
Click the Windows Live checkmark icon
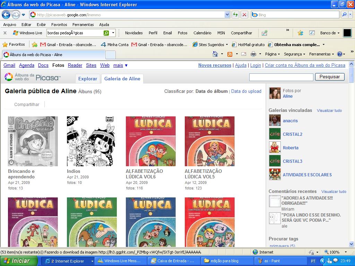[312, 33]
